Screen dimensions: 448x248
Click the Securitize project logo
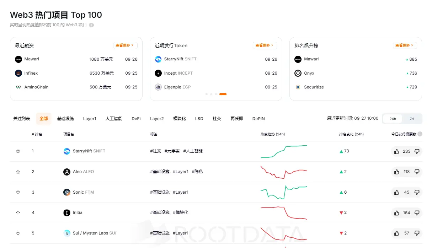298,87
